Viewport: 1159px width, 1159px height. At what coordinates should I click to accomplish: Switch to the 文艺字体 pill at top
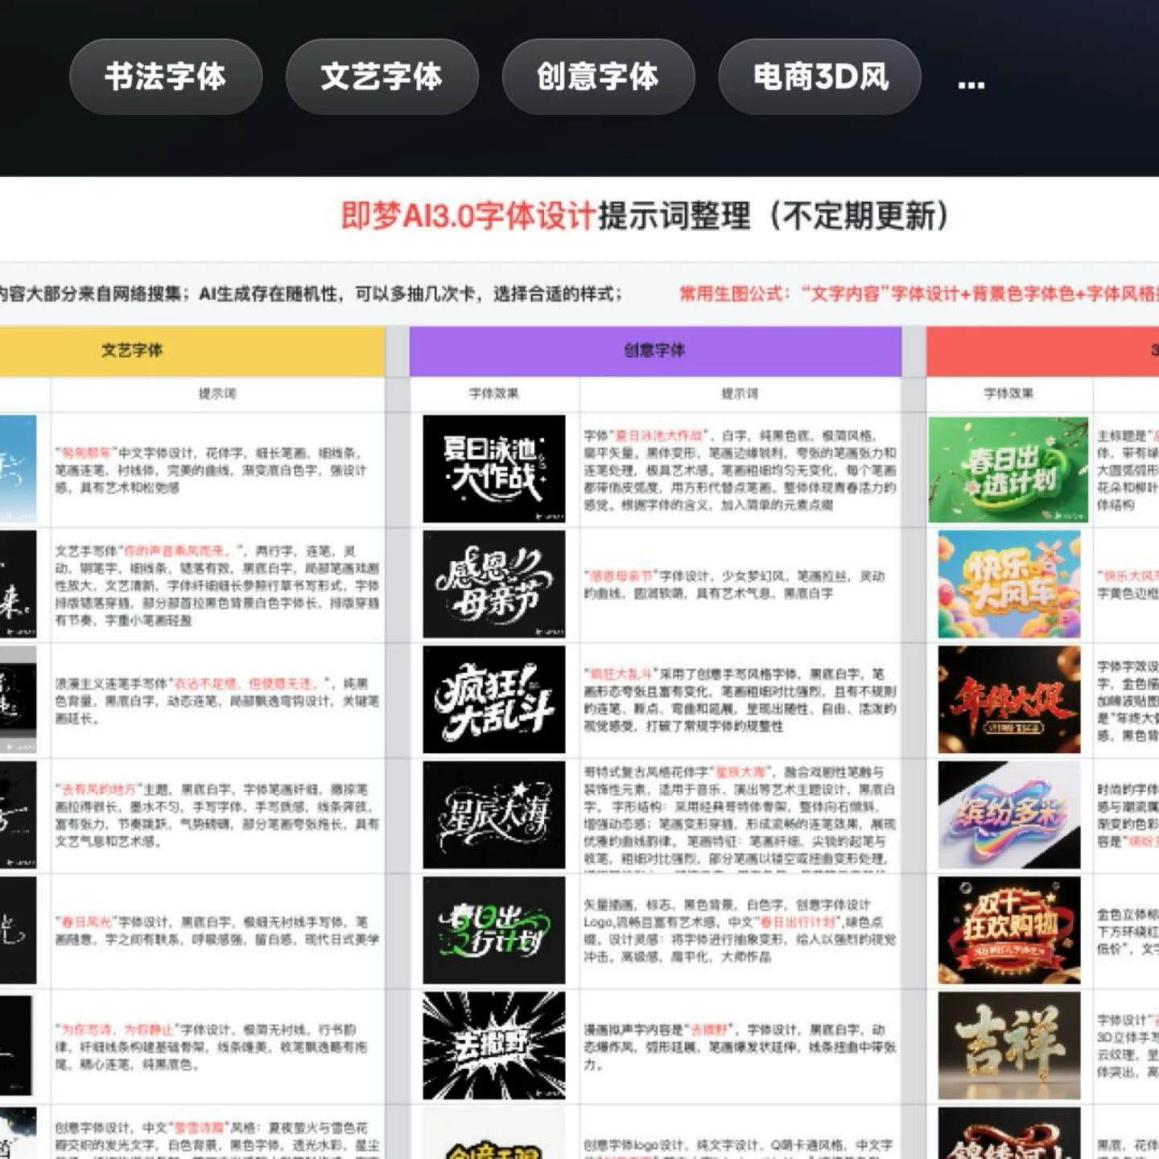coord(382,77)
